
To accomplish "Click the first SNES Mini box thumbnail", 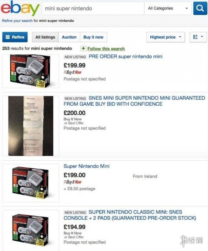I will [x=31, y=71].
